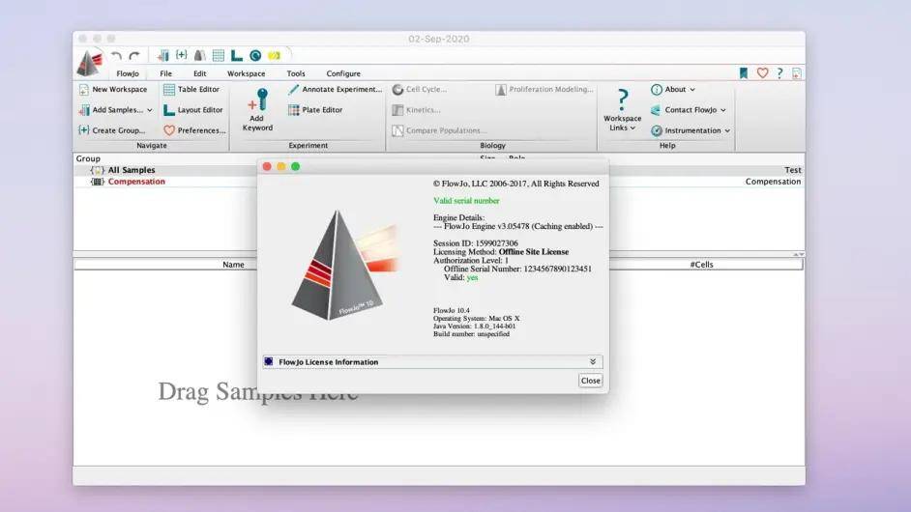Click the undo arrow in the quick-access toolbar
The image size is (911, 512).
click(116, 56)
